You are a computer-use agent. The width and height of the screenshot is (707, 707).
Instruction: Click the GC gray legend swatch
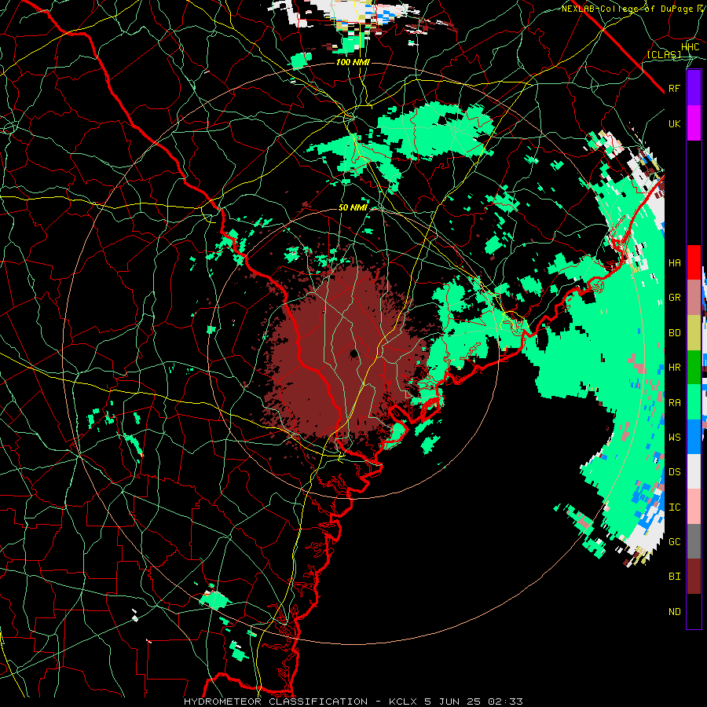(x=694, y=541)
